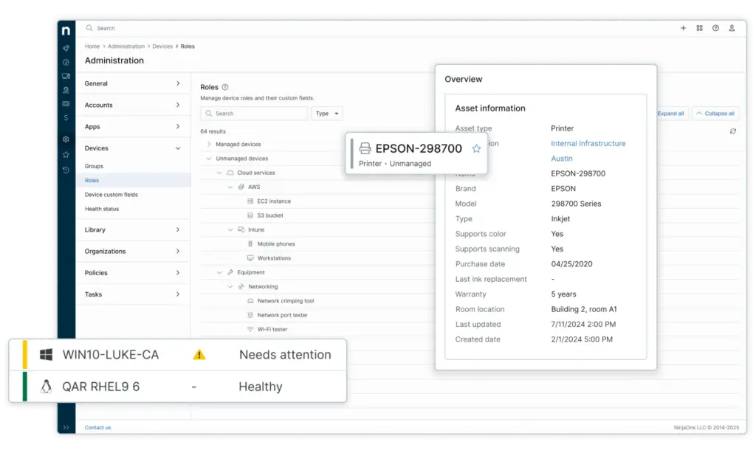Open the devices monitor icon in sidebar

point(66,76)
